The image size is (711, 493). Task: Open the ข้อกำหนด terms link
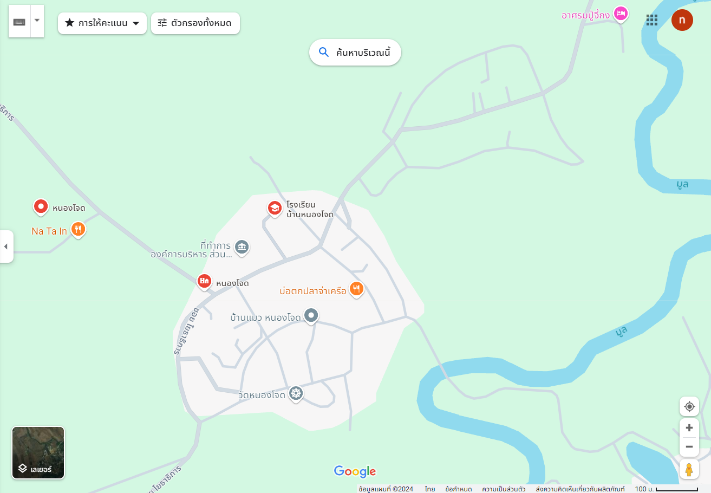coord(459,489)
